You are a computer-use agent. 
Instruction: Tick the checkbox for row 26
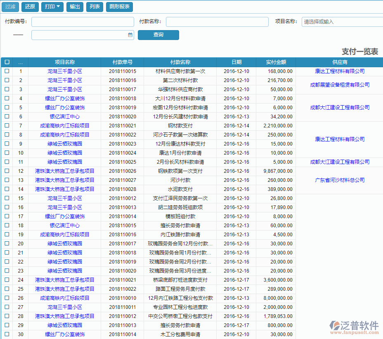click(x=7, y=298)
